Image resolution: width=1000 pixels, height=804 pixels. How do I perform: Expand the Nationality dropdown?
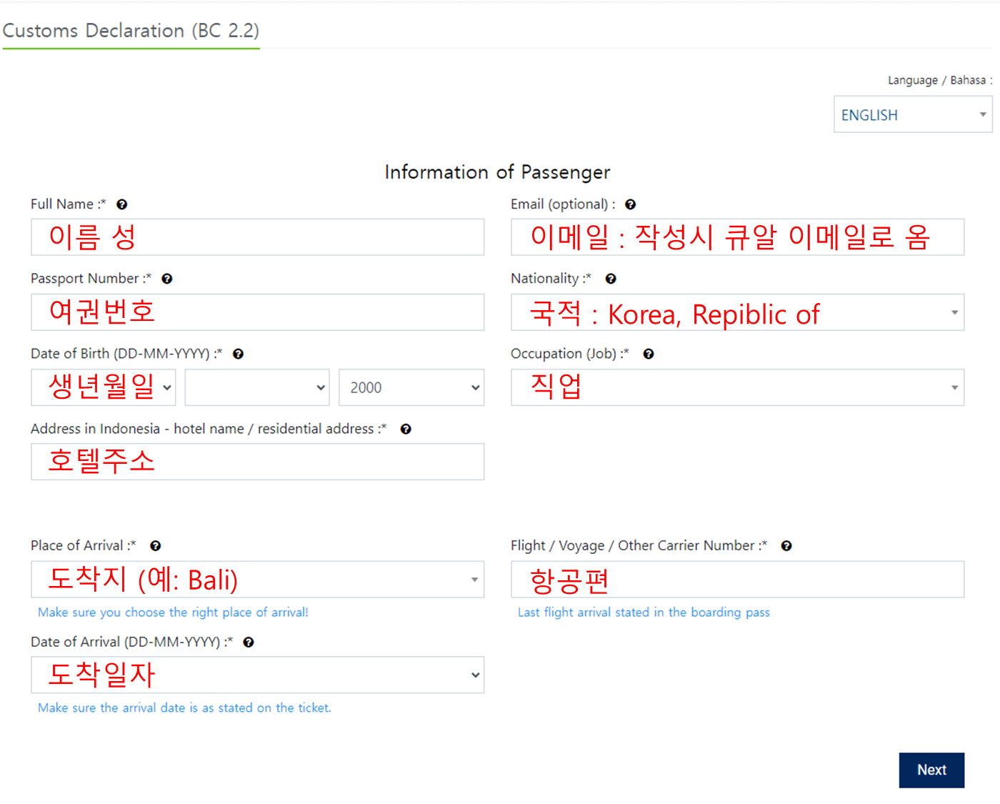[737, 312]
